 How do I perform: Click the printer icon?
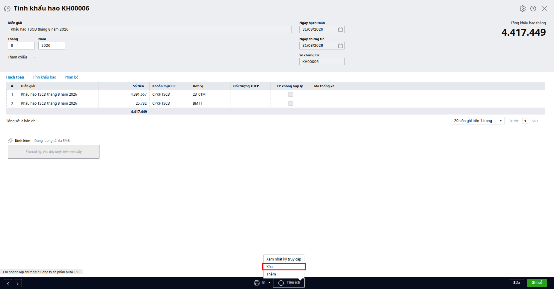click(x=257, y=283)
